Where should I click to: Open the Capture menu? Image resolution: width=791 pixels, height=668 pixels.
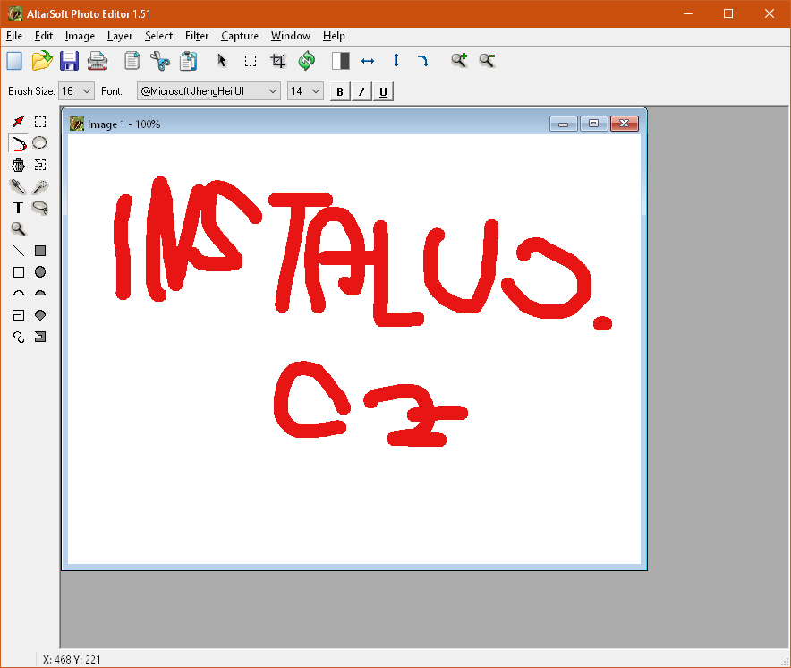(x=240, y=36)
